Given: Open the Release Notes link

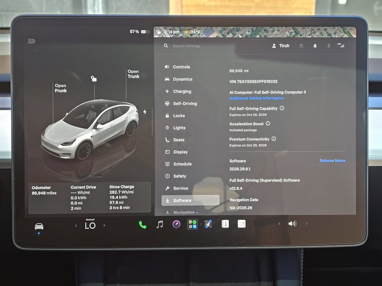Looking at the screenshot, I should (333, 161).
